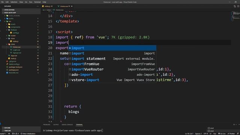
Task: Pick the second 'import' snippet suggestion
Action: (x=112, y=53)
